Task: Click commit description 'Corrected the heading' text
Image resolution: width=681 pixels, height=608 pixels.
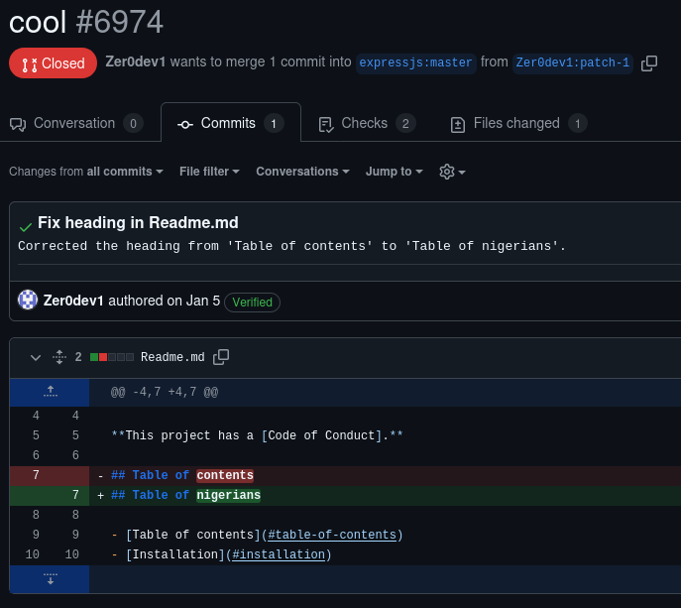Action: tap(291, 246)
